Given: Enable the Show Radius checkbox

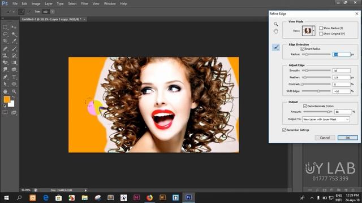Looking at the screenshot, I should tap(321, 28).
